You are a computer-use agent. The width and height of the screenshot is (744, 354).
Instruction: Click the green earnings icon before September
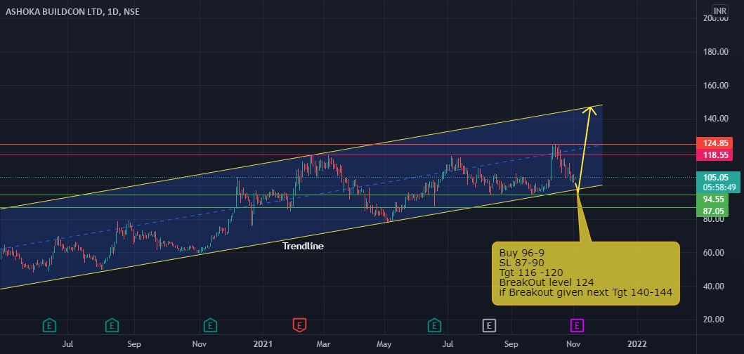click(112, 325)
